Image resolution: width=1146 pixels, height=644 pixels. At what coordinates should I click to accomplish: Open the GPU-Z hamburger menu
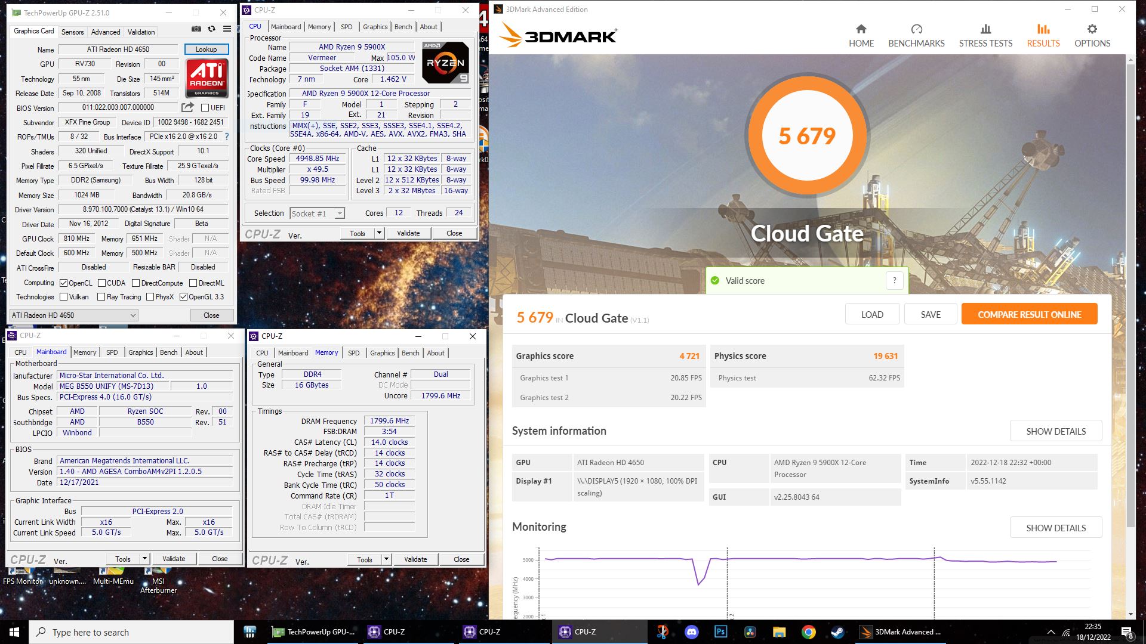pyautogui.click(x=227, y=29)
